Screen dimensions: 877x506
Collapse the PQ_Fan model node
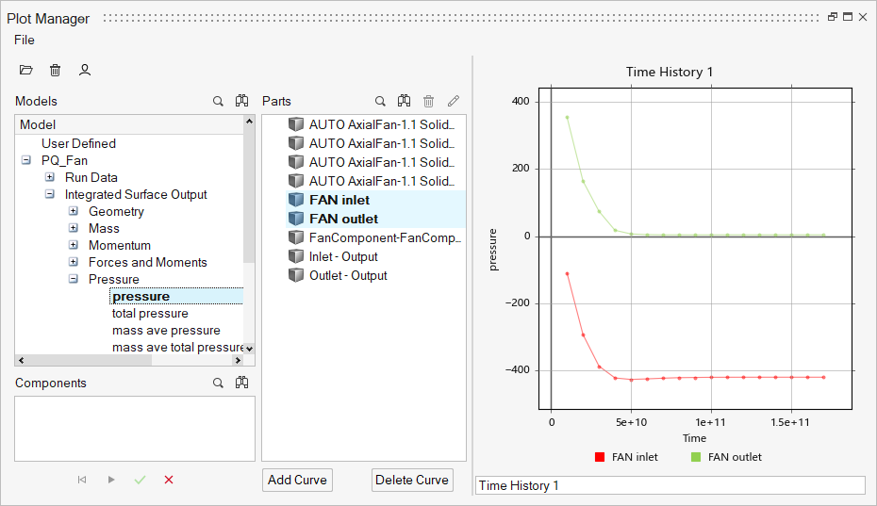point(25,161)
